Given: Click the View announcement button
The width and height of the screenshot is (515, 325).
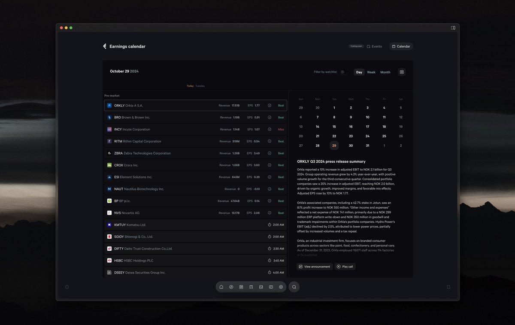Looking at the screenshot, I should [315, 267].
